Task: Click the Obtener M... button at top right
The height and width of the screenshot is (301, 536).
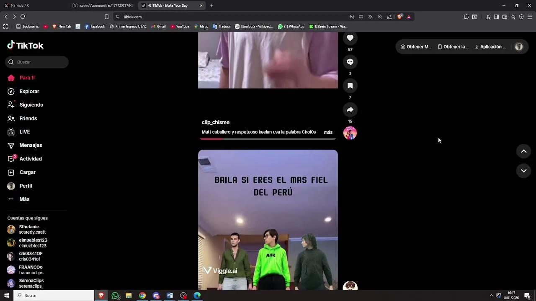Action: point(416,47)
